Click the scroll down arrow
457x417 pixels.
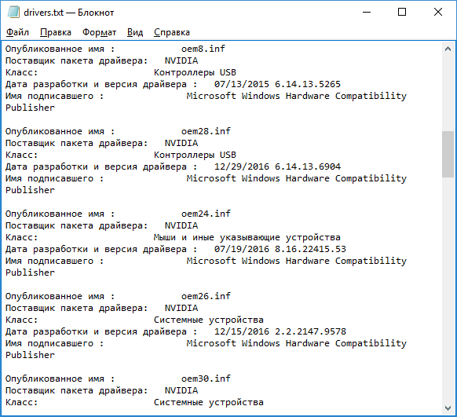[448, 408]
